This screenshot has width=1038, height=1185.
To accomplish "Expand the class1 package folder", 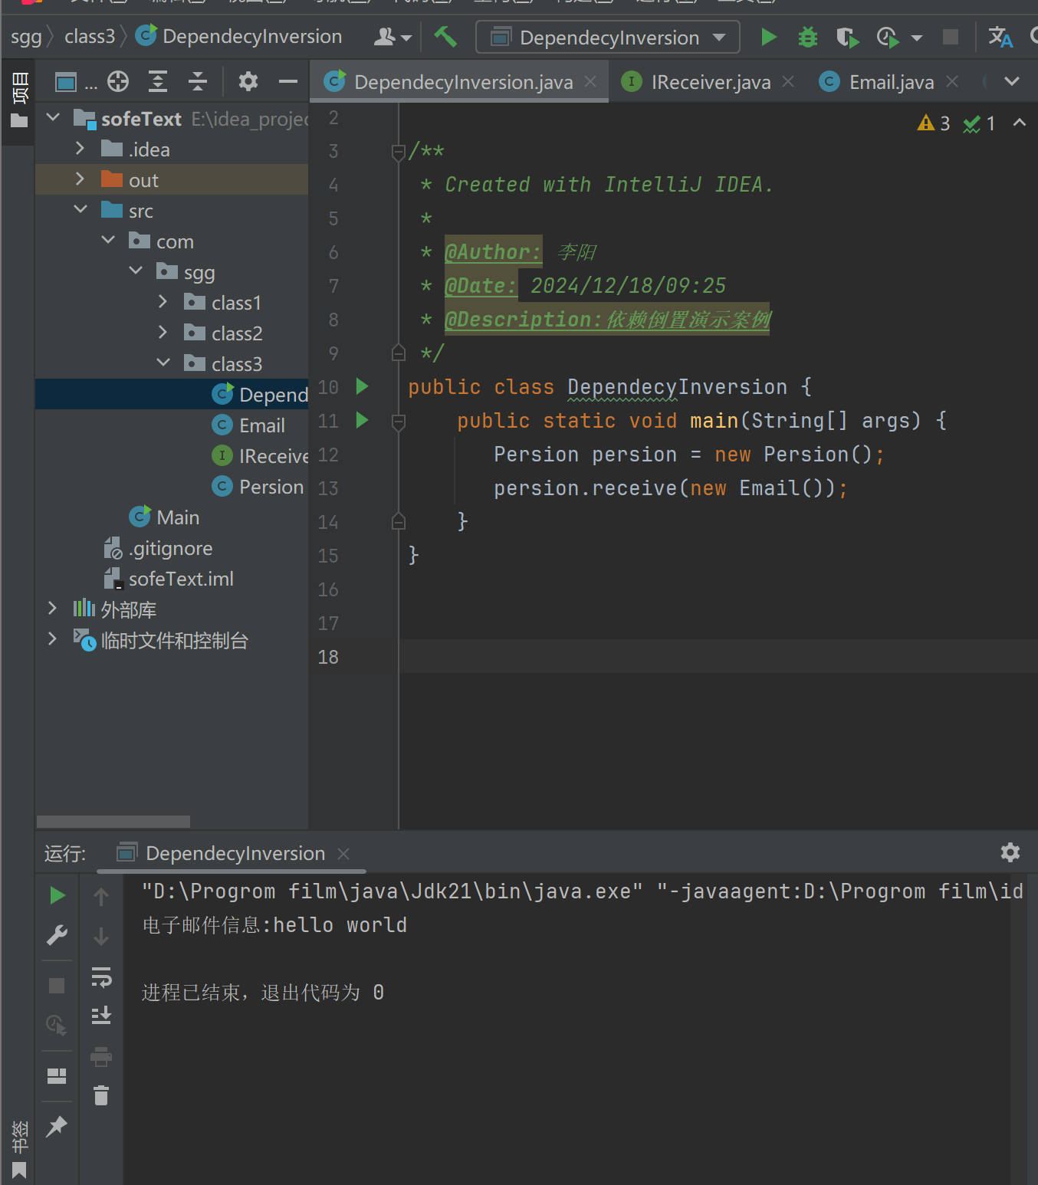I will (x=163, y=303).
